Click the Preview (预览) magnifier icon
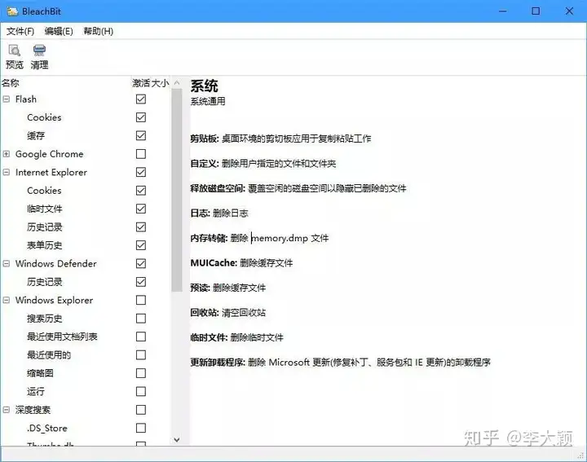The height and width of the screenshot is (462, 587). coord(15,51)
